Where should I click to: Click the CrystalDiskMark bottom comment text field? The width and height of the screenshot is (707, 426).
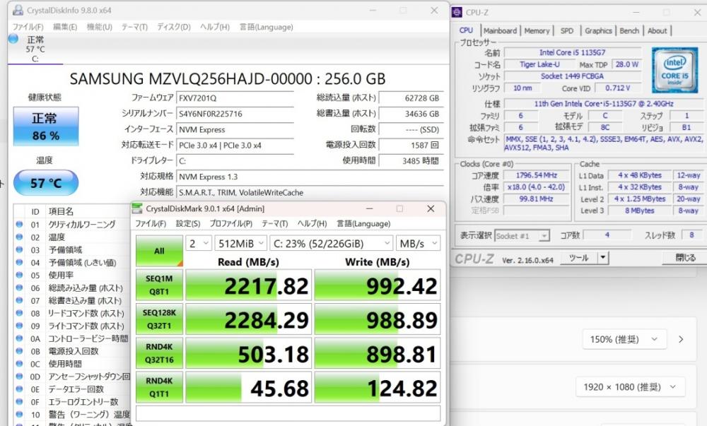click(288, 413)
